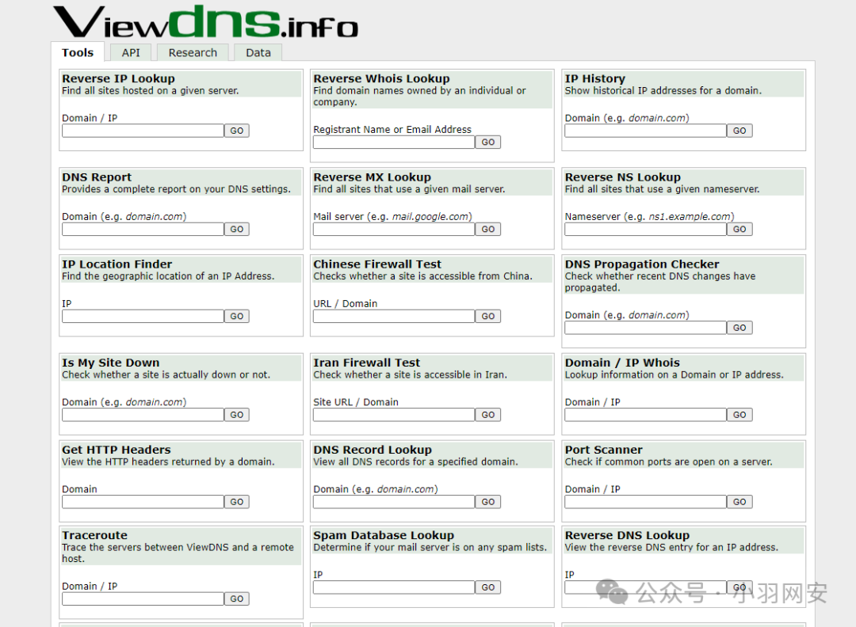Viewport: 856px width, 627px height.
Task: Switch to the Research tab
Action: click(x=193, y=52)
